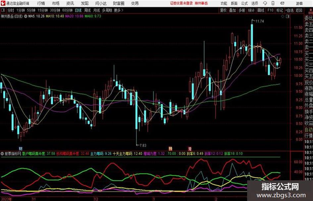Click 证券交易未登录 login link
The image size is (313, 201).
pyautogui.click(x=181, y=3)
